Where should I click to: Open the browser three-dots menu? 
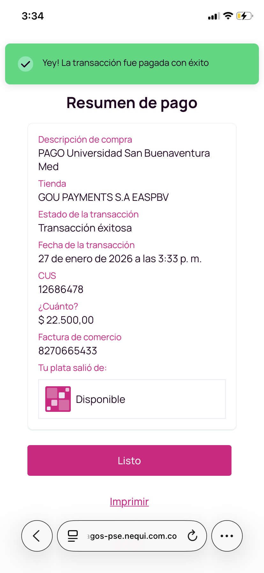[227, 536]
